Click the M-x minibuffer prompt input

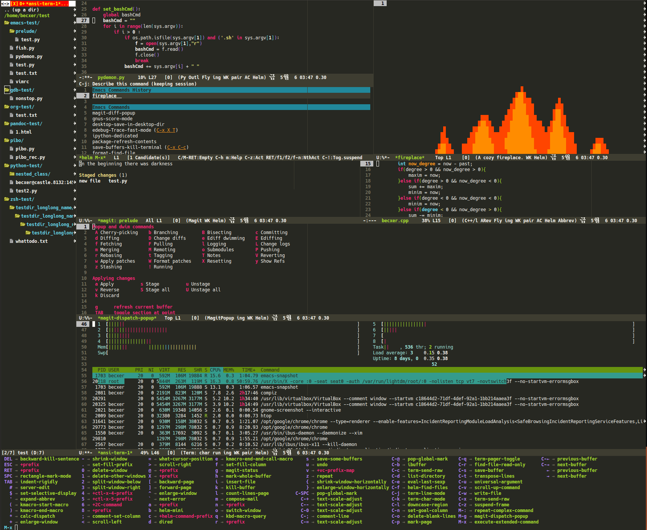coord(16,527)
